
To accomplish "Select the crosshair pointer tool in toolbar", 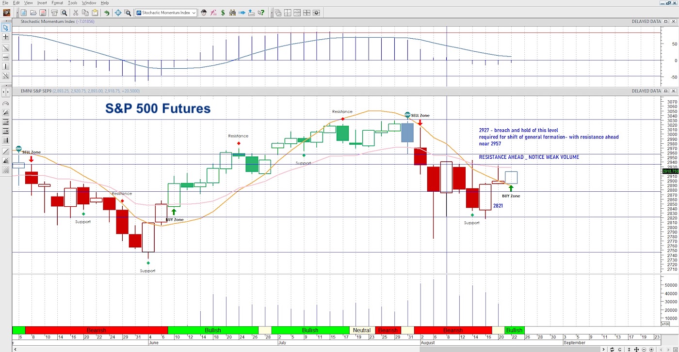I will click(118, 13).
